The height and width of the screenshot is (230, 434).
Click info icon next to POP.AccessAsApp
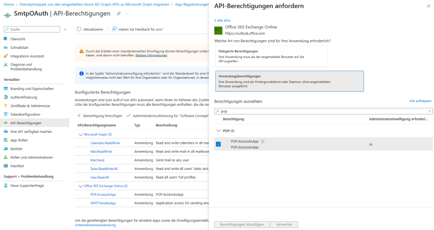[263, 142]
